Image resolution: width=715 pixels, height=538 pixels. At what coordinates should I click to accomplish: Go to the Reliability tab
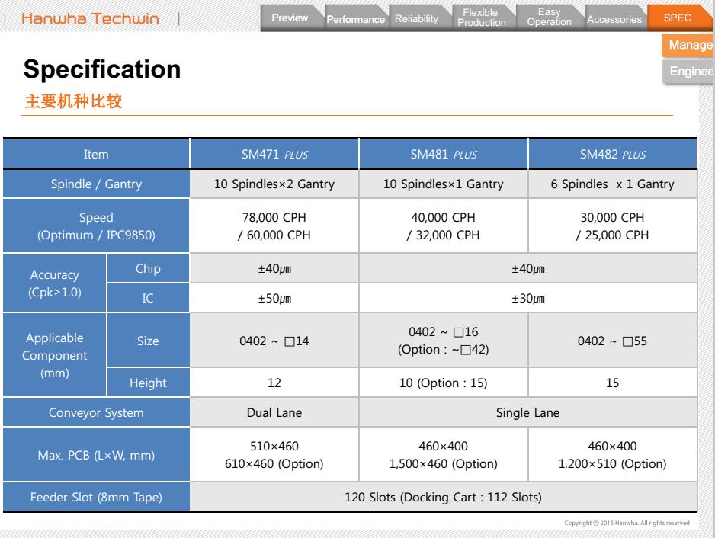pyautogui.click(x=417, y=18)
